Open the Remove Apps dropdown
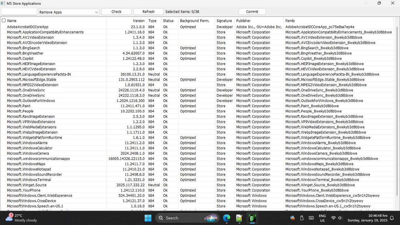400x225 pixels. pyautogui.click(x=68, y=12)
